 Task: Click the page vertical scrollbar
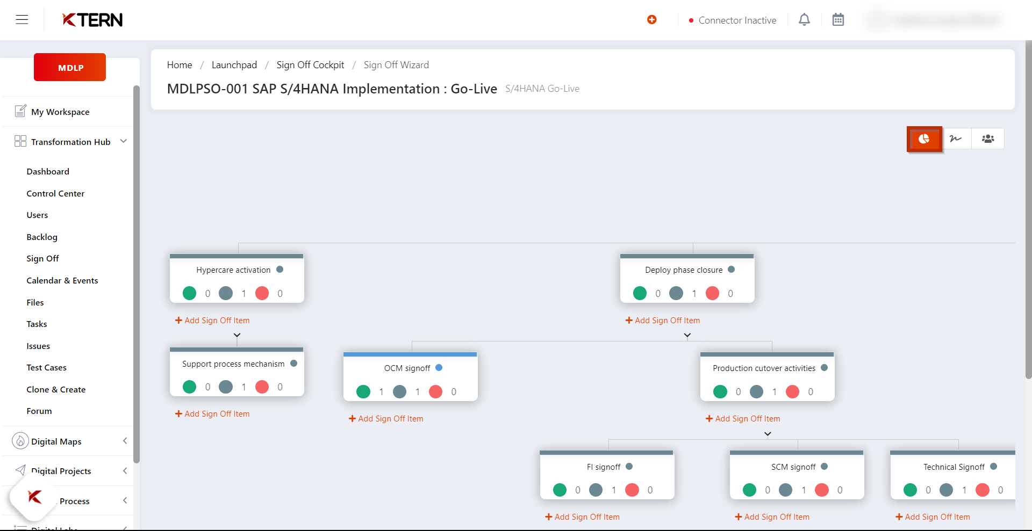coord(1029,210)
